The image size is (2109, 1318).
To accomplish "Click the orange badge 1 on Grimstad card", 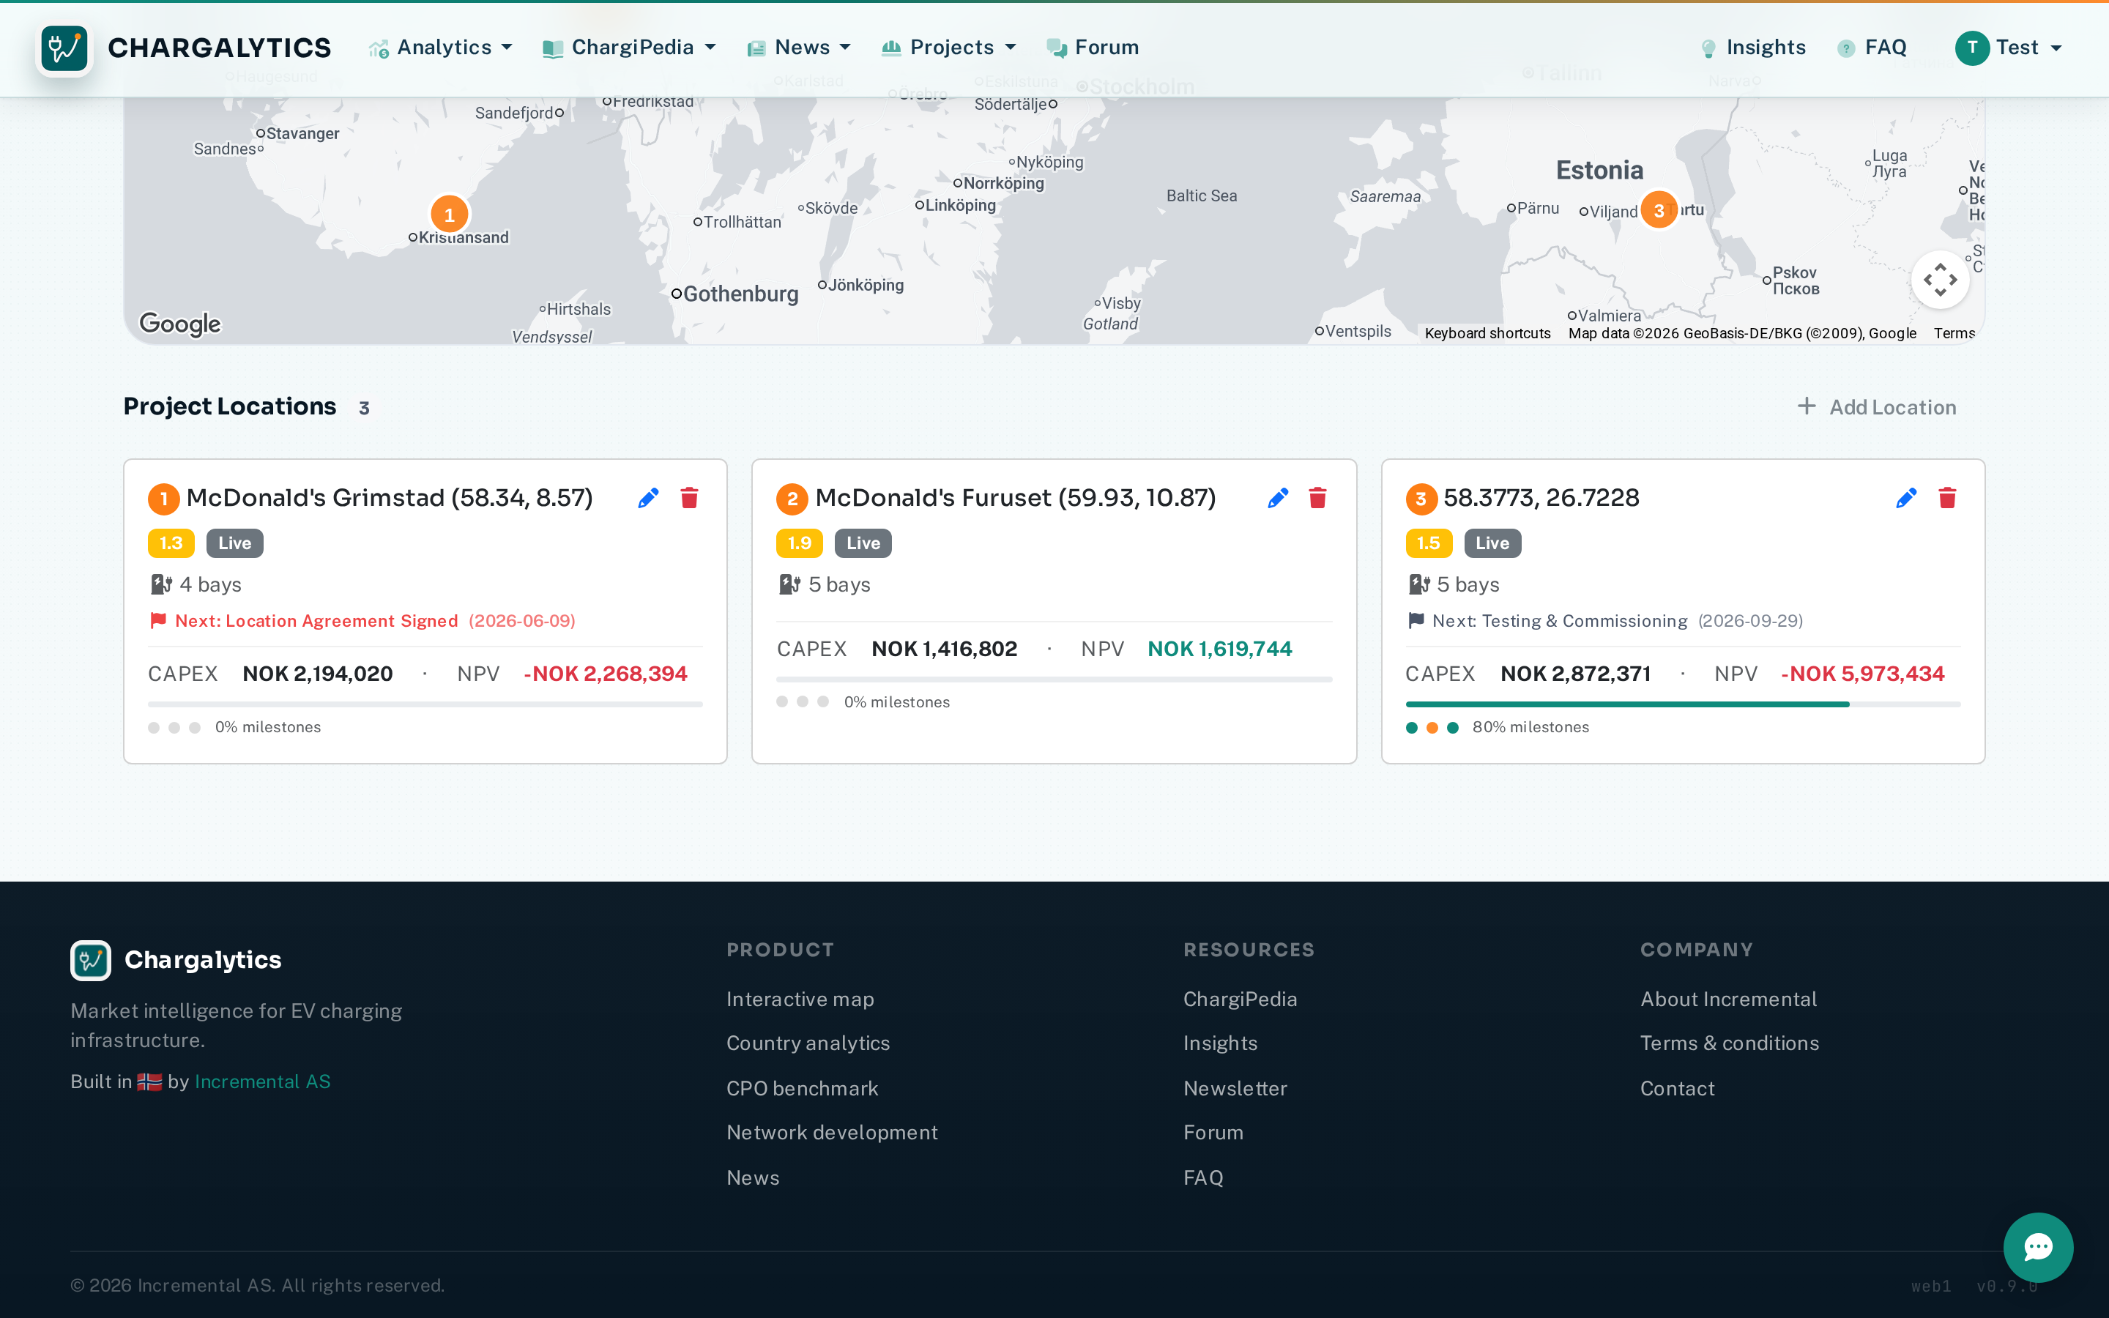I will click(164, 499).
